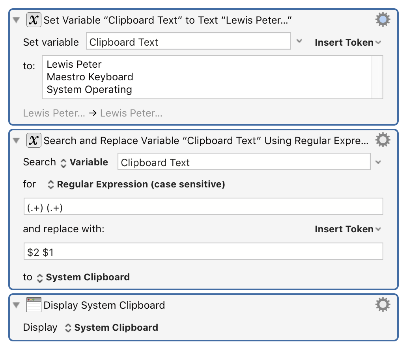Open the gear menu on Display System Clipboard action
Viewport: 407px width, 352px height.
[x=382, y=304]
